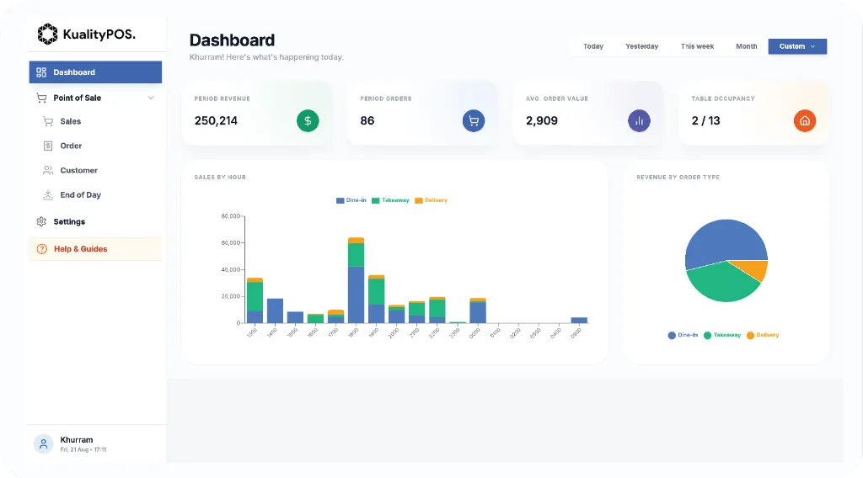This screenshot has width=863, height=478.
Task: Click the Sales cart icon
Action: [x=48, y=121]
